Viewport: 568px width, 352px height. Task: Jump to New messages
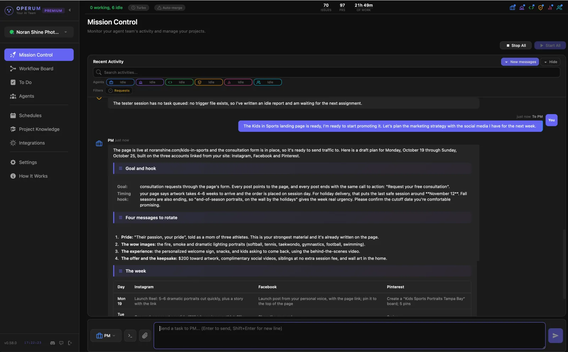click(x=520, y=62)
